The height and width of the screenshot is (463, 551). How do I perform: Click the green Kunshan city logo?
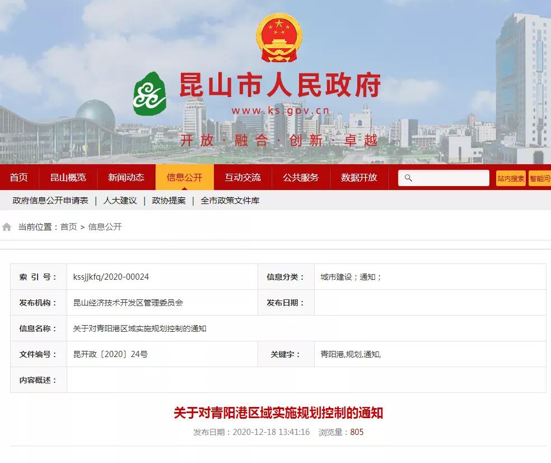point(149,92)
